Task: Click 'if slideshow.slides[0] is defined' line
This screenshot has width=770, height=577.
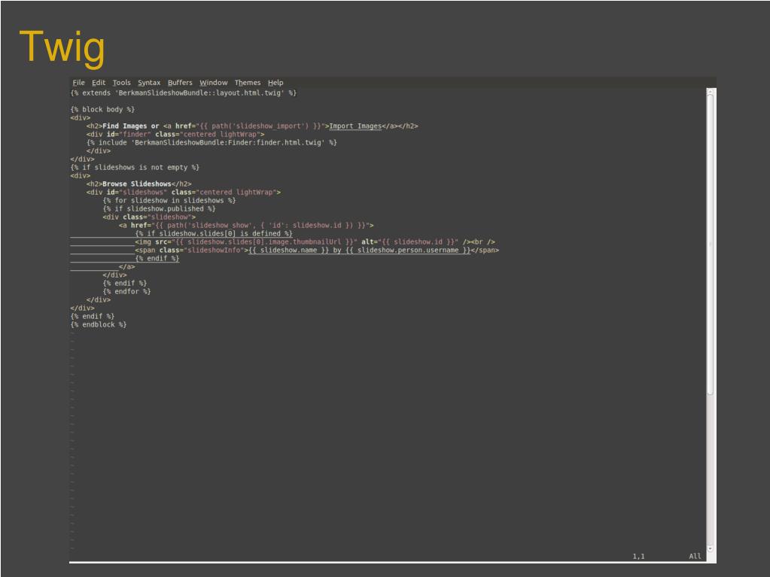Action: [214, 234]
